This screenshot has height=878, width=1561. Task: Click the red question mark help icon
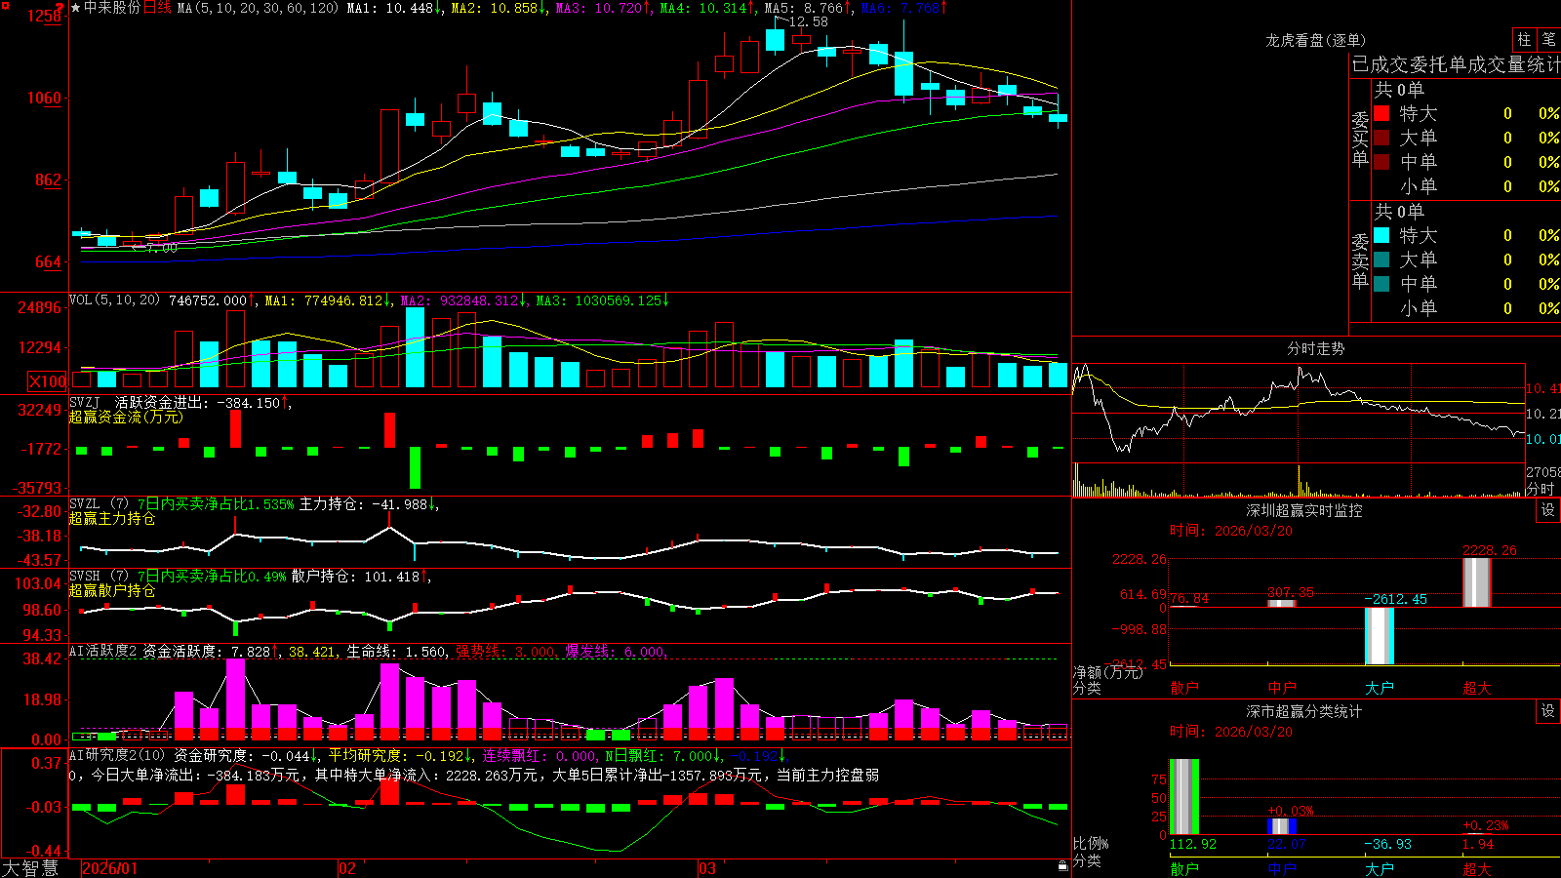click(61, 6)
